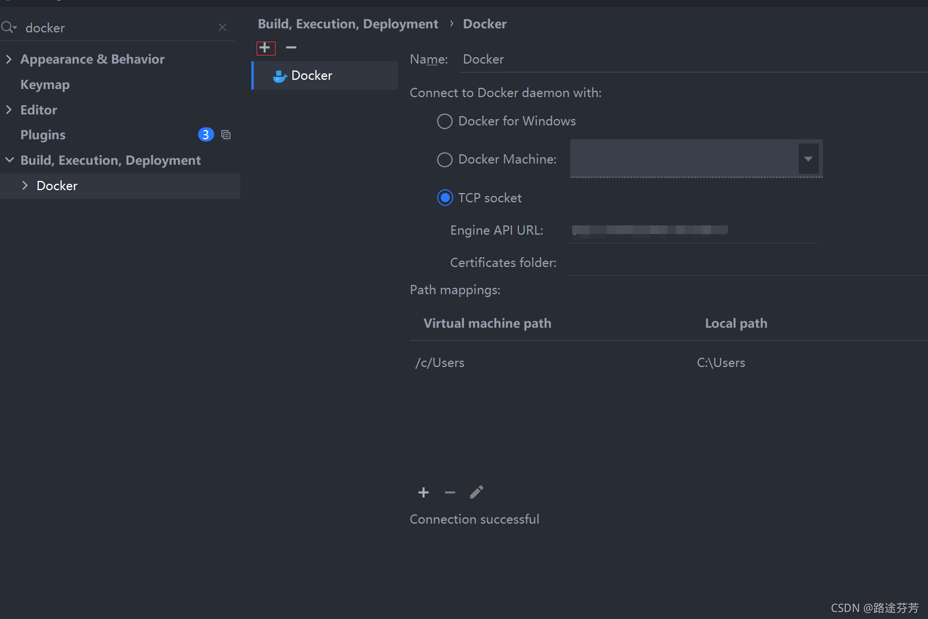Select the /c/Users virtual path cell
Screen dimensions: 928x619
(x=440, y=362)
